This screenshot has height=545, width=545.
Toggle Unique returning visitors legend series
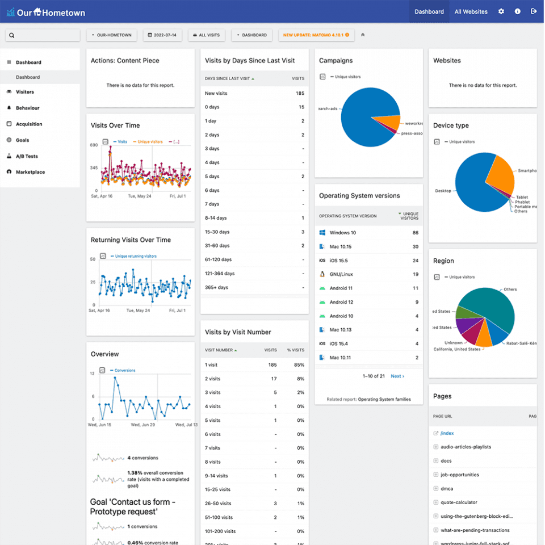coord(135,256)
